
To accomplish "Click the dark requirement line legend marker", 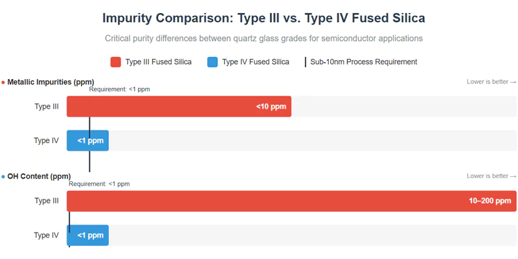I will point(305,62).
